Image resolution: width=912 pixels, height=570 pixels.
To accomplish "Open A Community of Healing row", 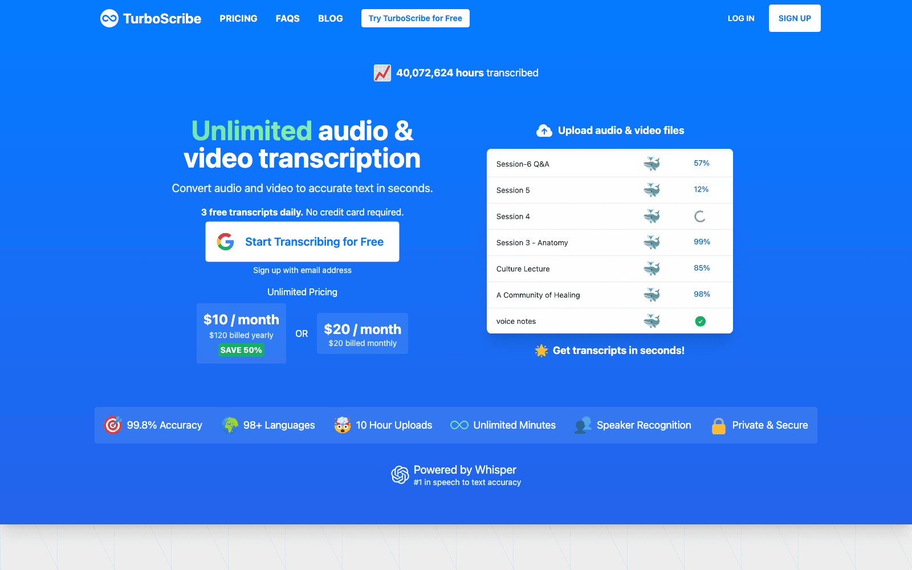I will pos(610,295).
